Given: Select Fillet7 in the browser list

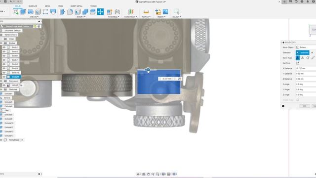Looking at the screenshot, I should 7,110.
